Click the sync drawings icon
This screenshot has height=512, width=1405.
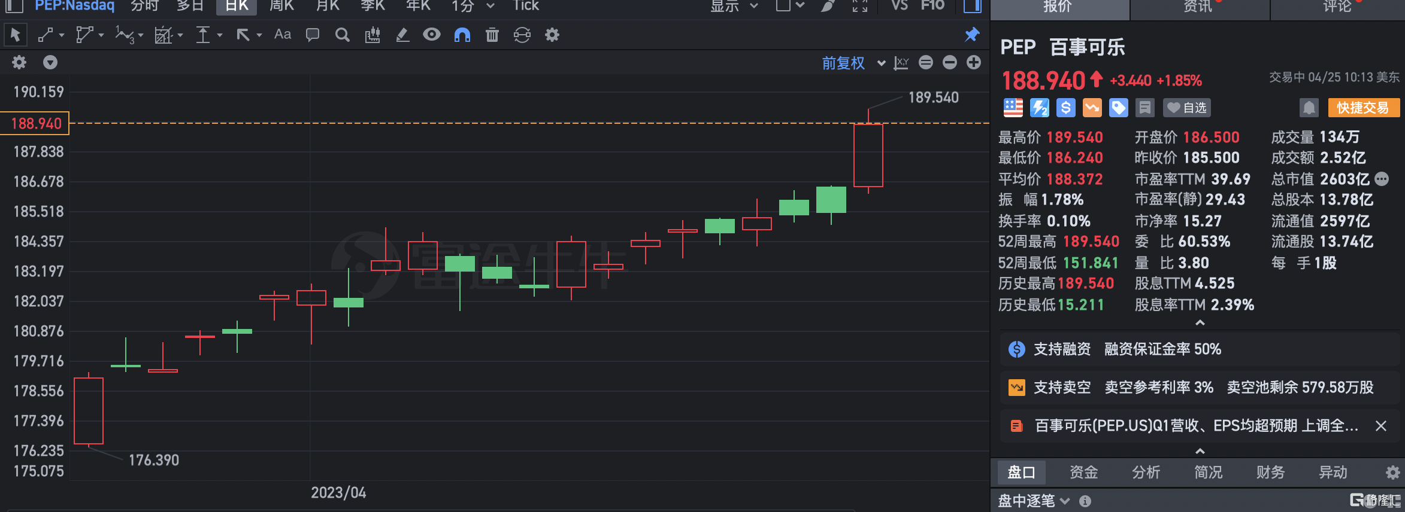click(522, 35)
